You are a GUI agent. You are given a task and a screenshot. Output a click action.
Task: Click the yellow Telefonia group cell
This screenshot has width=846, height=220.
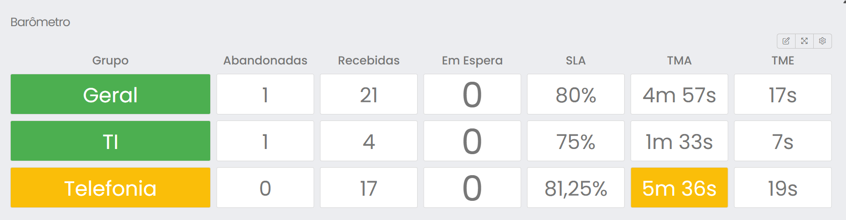tap(110, 188)
